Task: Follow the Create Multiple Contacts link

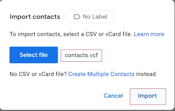Action: tap(101, 74)
